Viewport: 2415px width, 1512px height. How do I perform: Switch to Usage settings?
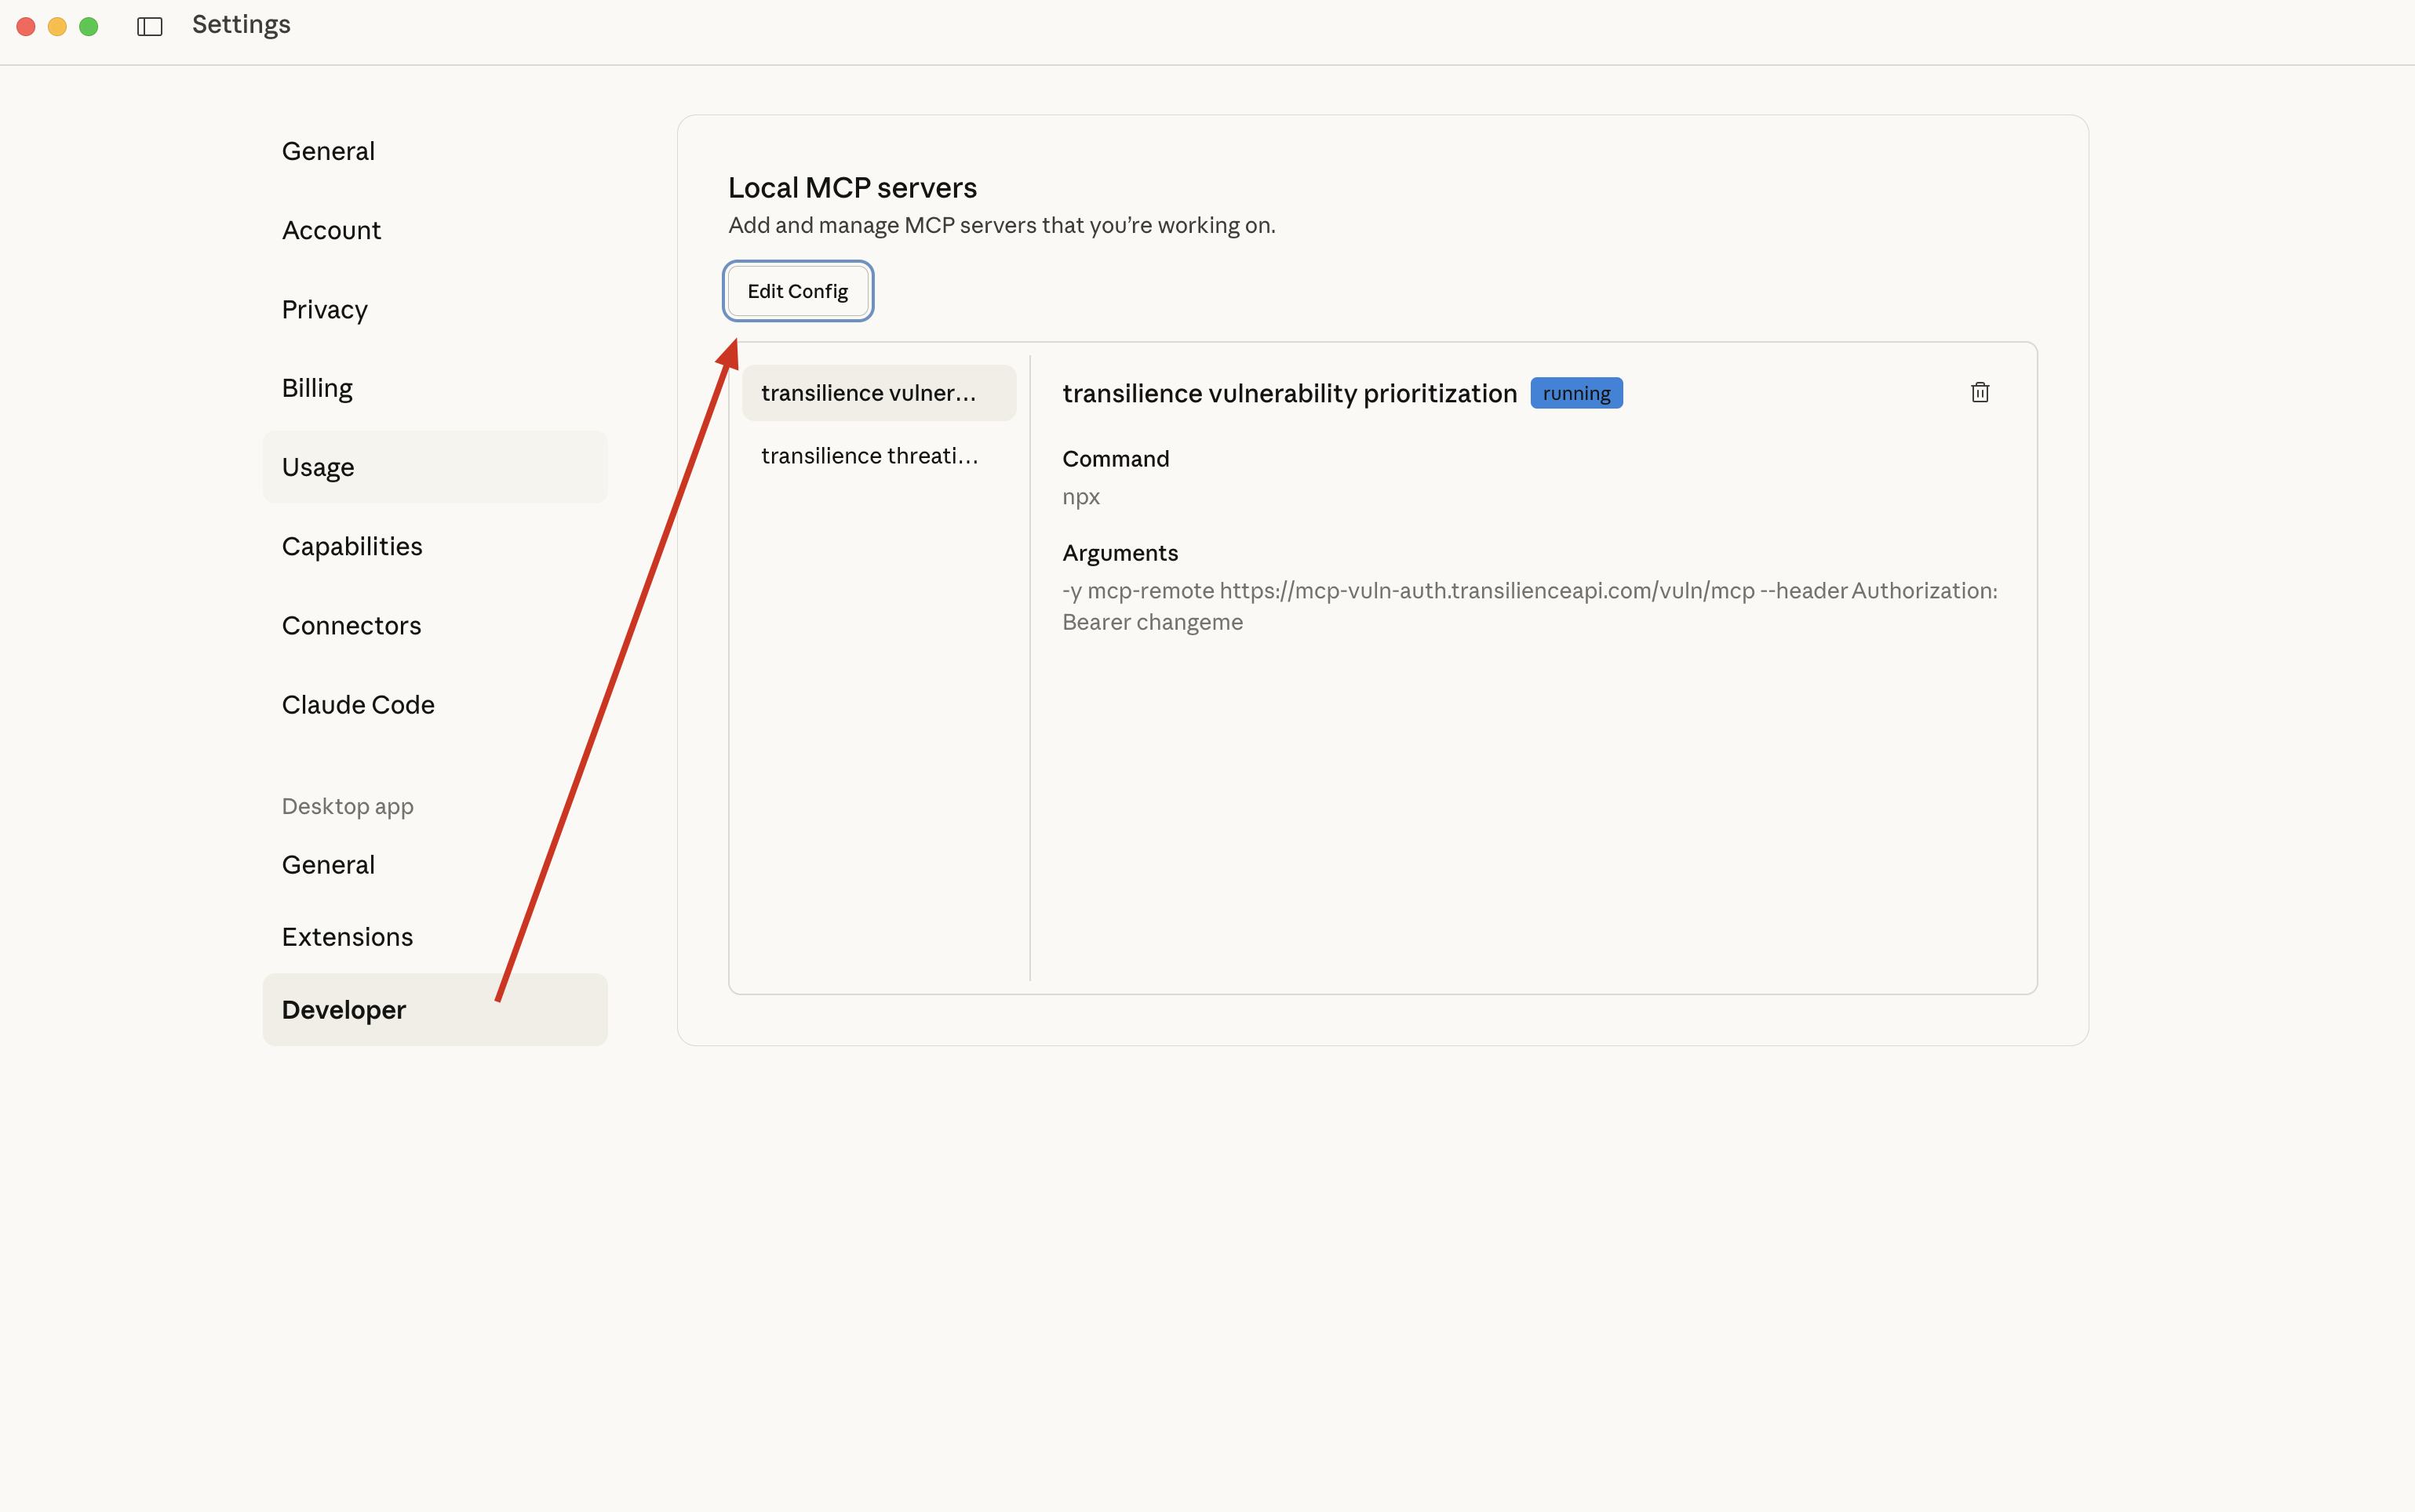pos(318,467)
